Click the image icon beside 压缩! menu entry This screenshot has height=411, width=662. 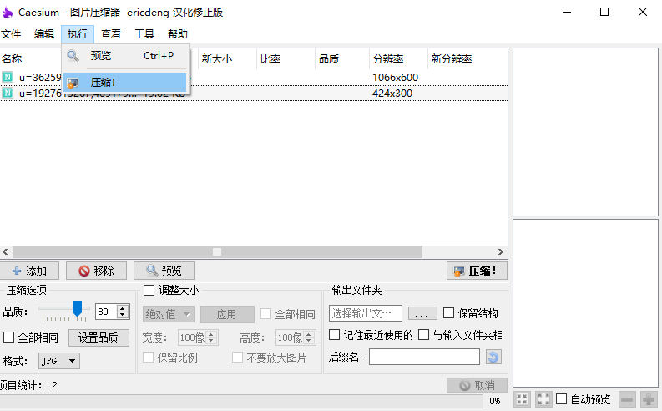[x=73, y=83]
